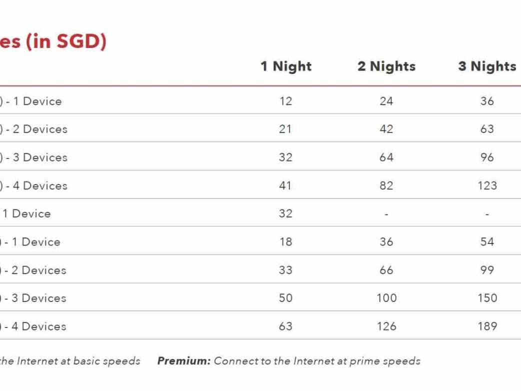Select the price cell showing 66
Screen dimensions: 521x391
(386, 270)
